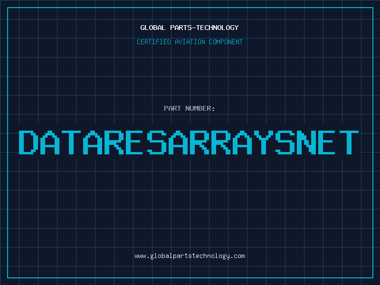Click the letter N in part number
This screenshot has width=380, height=285.
tap(306, 142)
